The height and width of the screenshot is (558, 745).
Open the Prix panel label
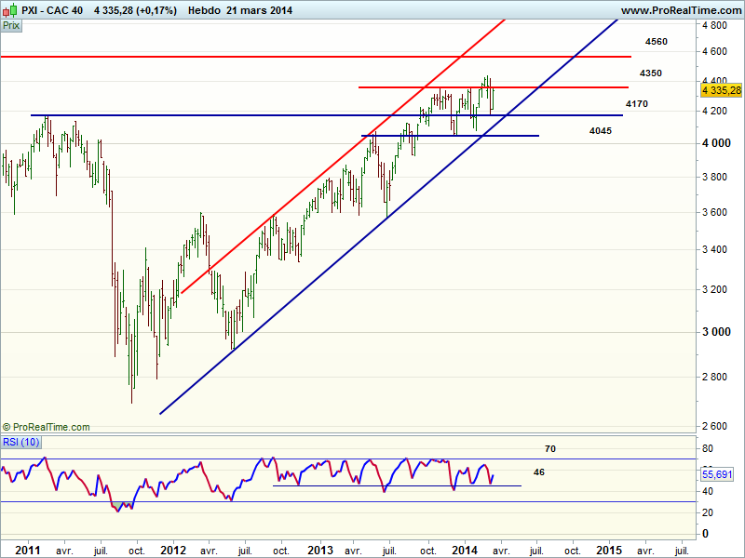12,26
